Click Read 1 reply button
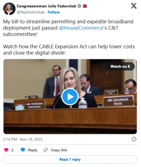This screenshot has height=167, width=141. [x=70, y=159]
